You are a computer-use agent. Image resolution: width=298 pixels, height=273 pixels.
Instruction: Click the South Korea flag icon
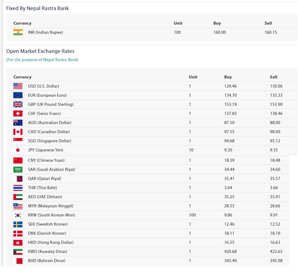[18, 215]
